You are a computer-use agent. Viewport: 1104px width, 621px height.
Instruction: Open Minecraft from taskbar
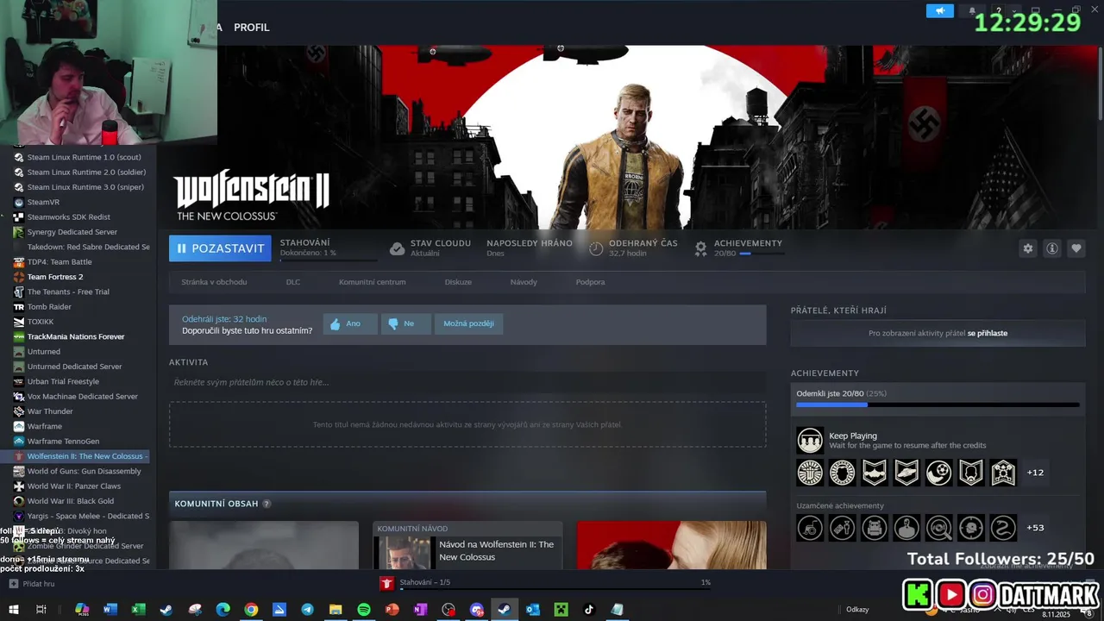[561, 610]
